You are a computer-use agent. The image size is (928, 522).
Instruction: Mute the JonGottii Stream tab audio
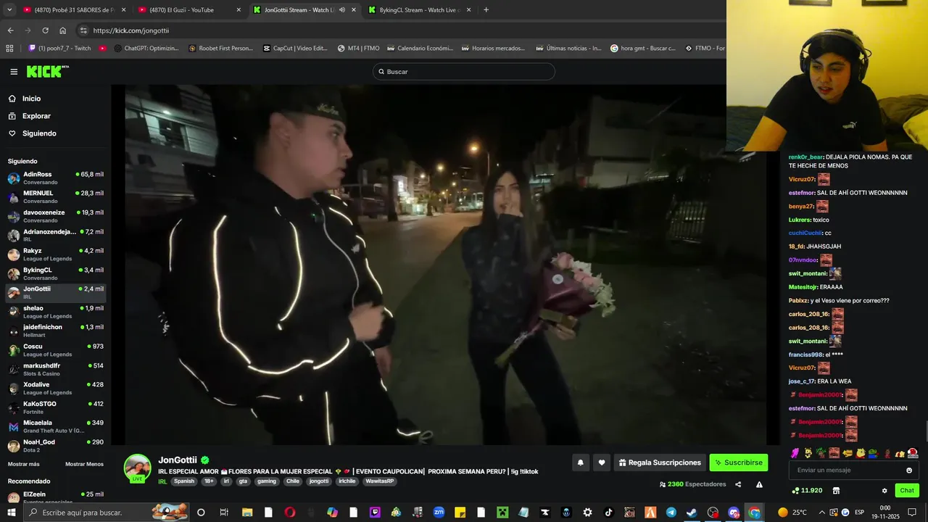click(341, 10)
